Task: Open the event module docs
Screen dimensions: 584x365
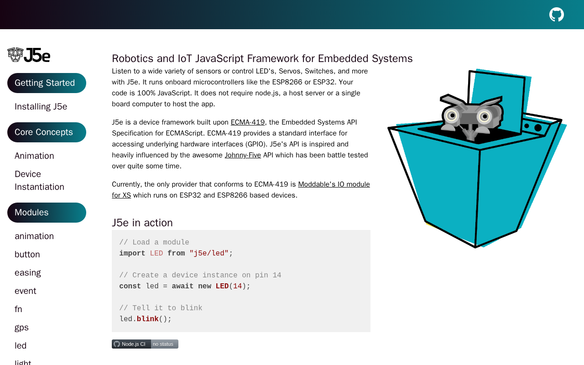Action: pyautogui.click(x=26, y=291)
